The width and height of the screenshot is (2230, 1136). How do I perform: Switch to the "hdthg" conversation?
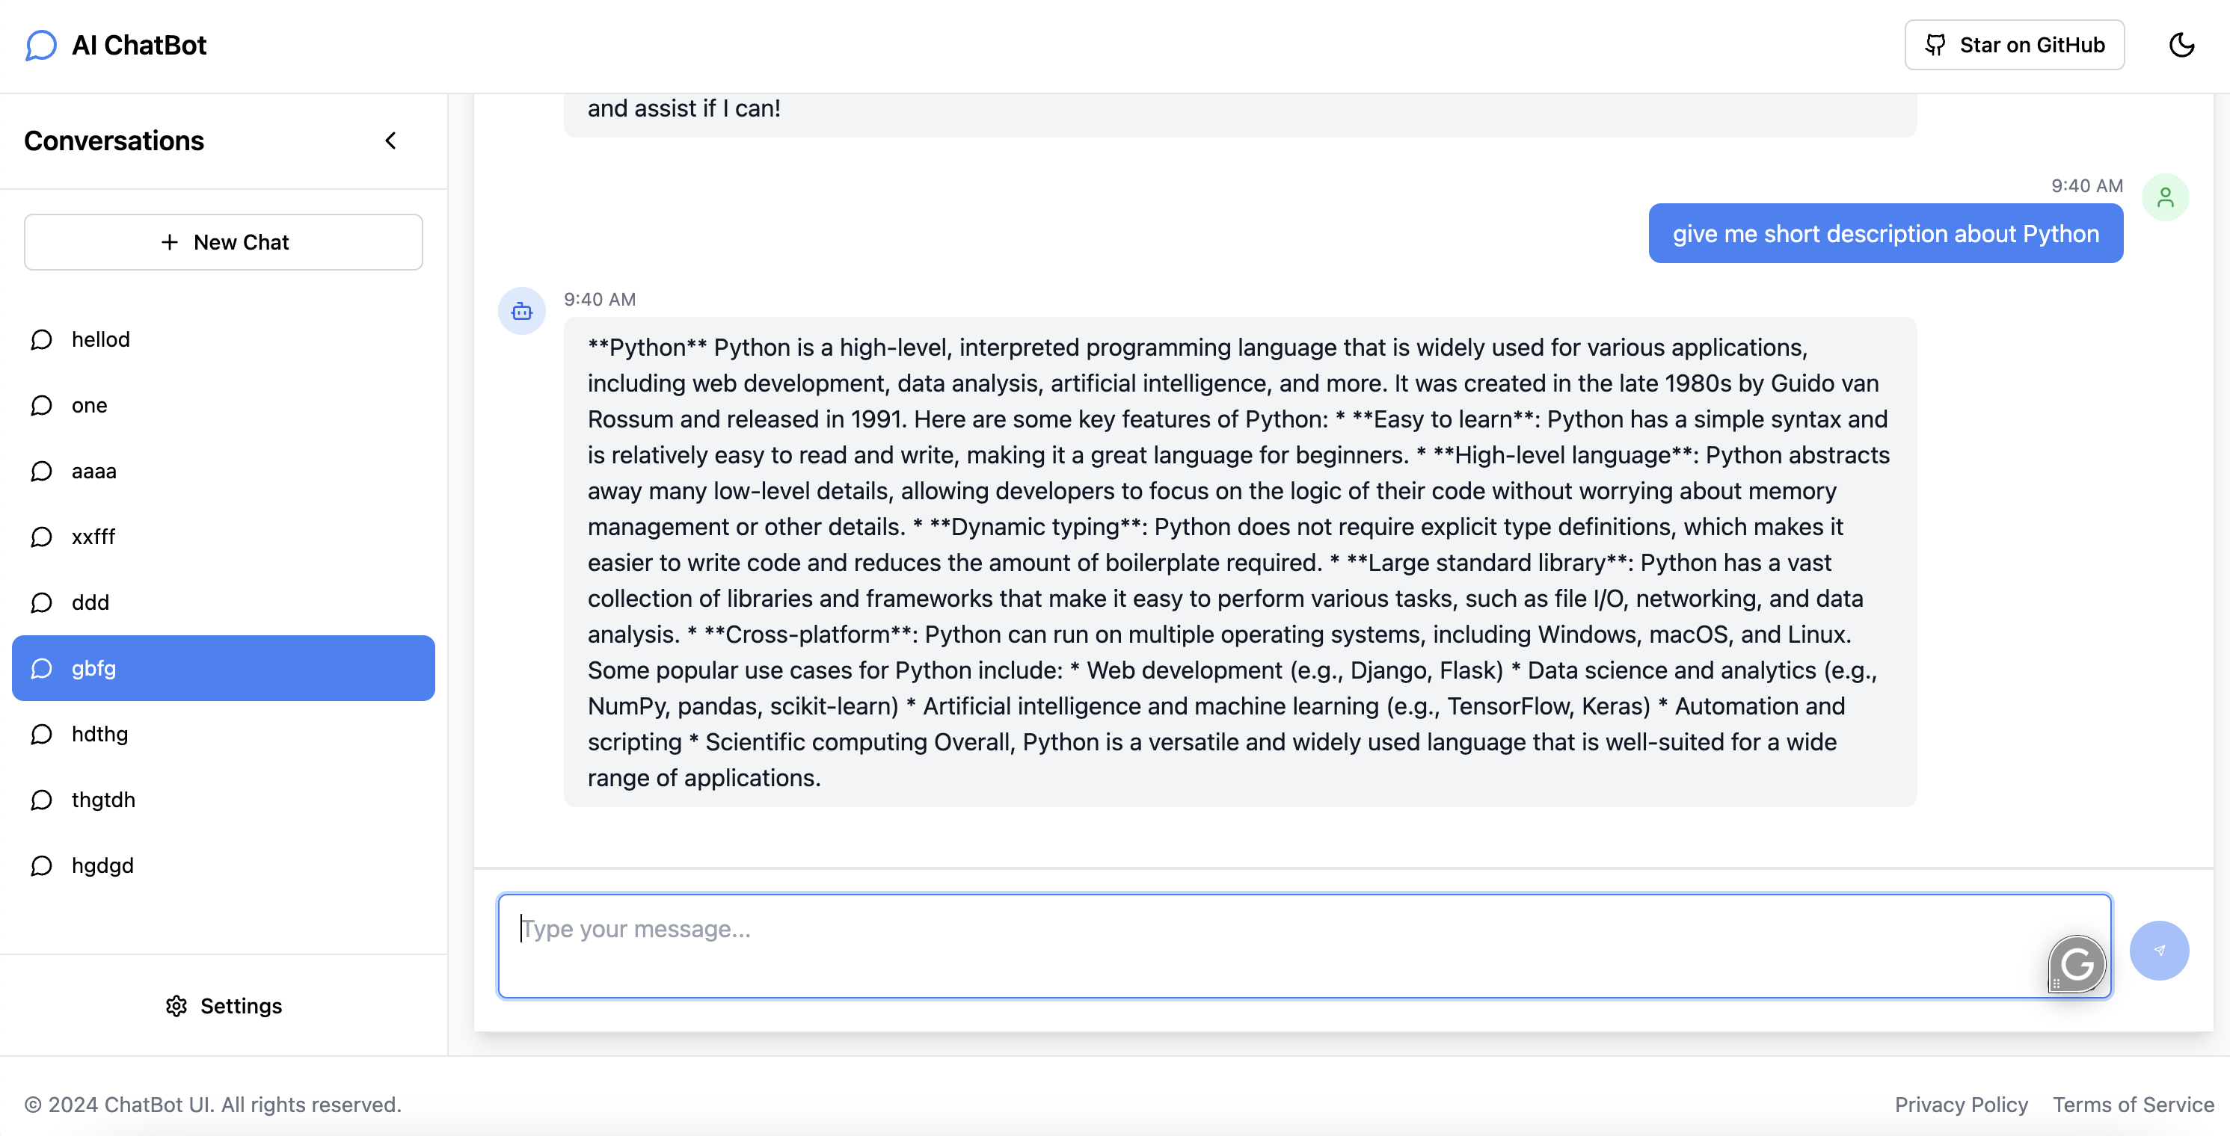(x=99, y=734)
